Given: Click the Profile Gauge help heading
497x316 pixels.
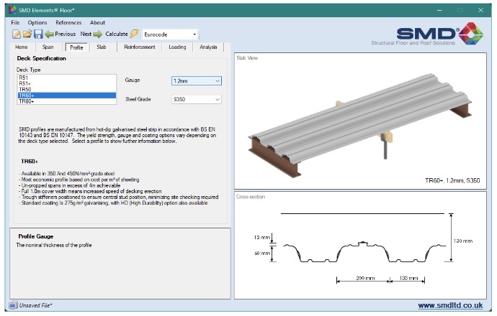Looking at the screenshot, I should 36,236.
